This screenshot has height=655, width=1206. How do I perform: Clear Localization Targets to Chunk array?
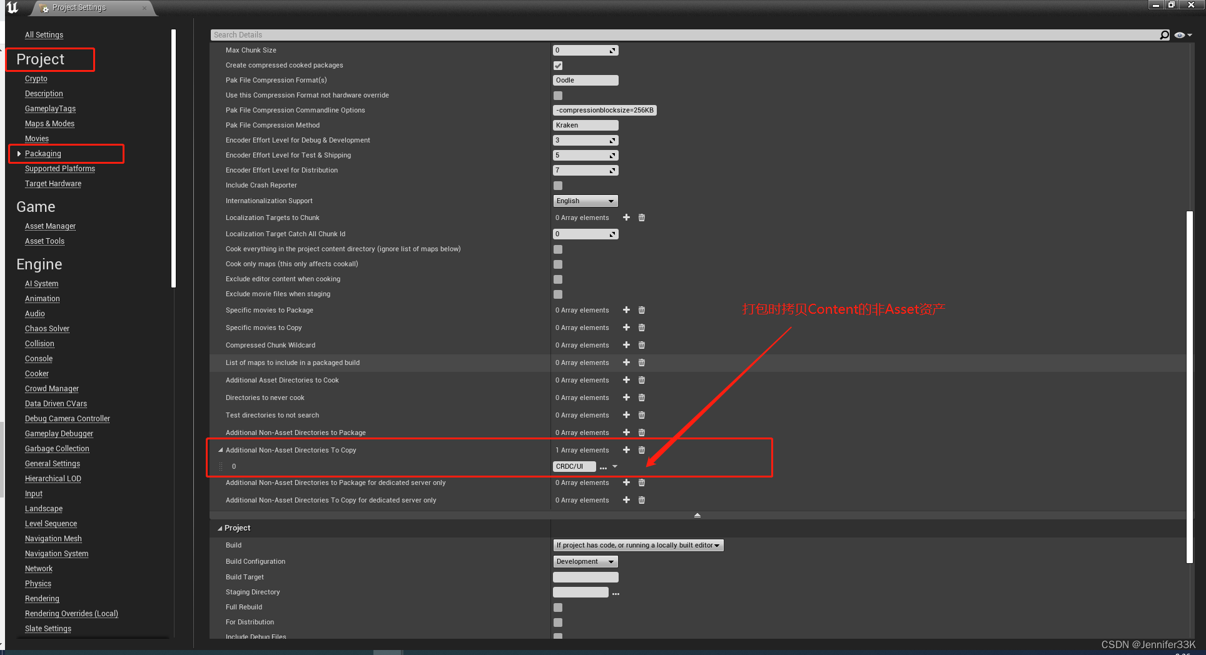pyautogui.click(x=641, y=217)
